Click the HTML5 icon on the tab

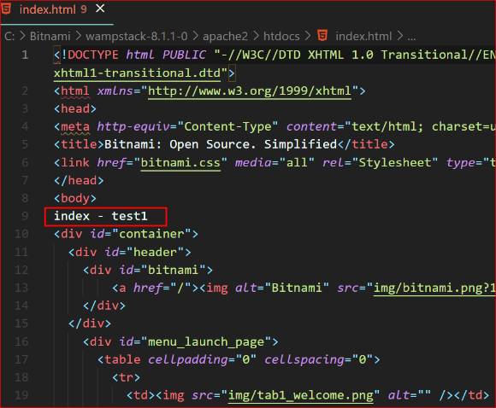[x=6, y=9]
